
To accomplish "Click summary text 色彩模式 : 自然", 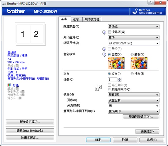I will tap(17, 69).
